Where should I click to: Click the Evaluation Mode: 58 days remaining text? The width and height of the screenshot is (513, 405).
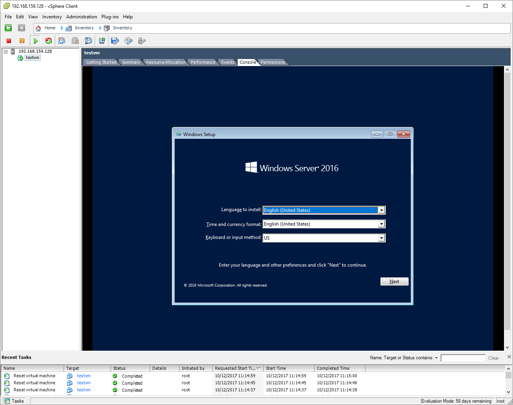456,401
